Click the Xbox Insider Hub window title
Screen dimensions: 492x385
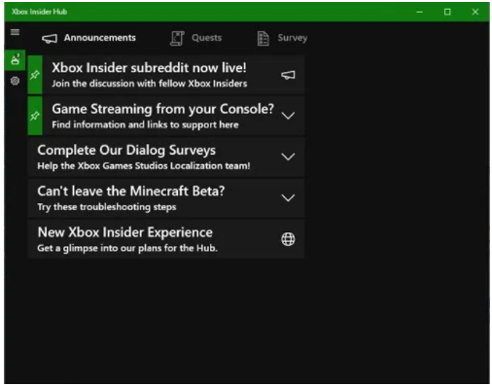[39, 12]
